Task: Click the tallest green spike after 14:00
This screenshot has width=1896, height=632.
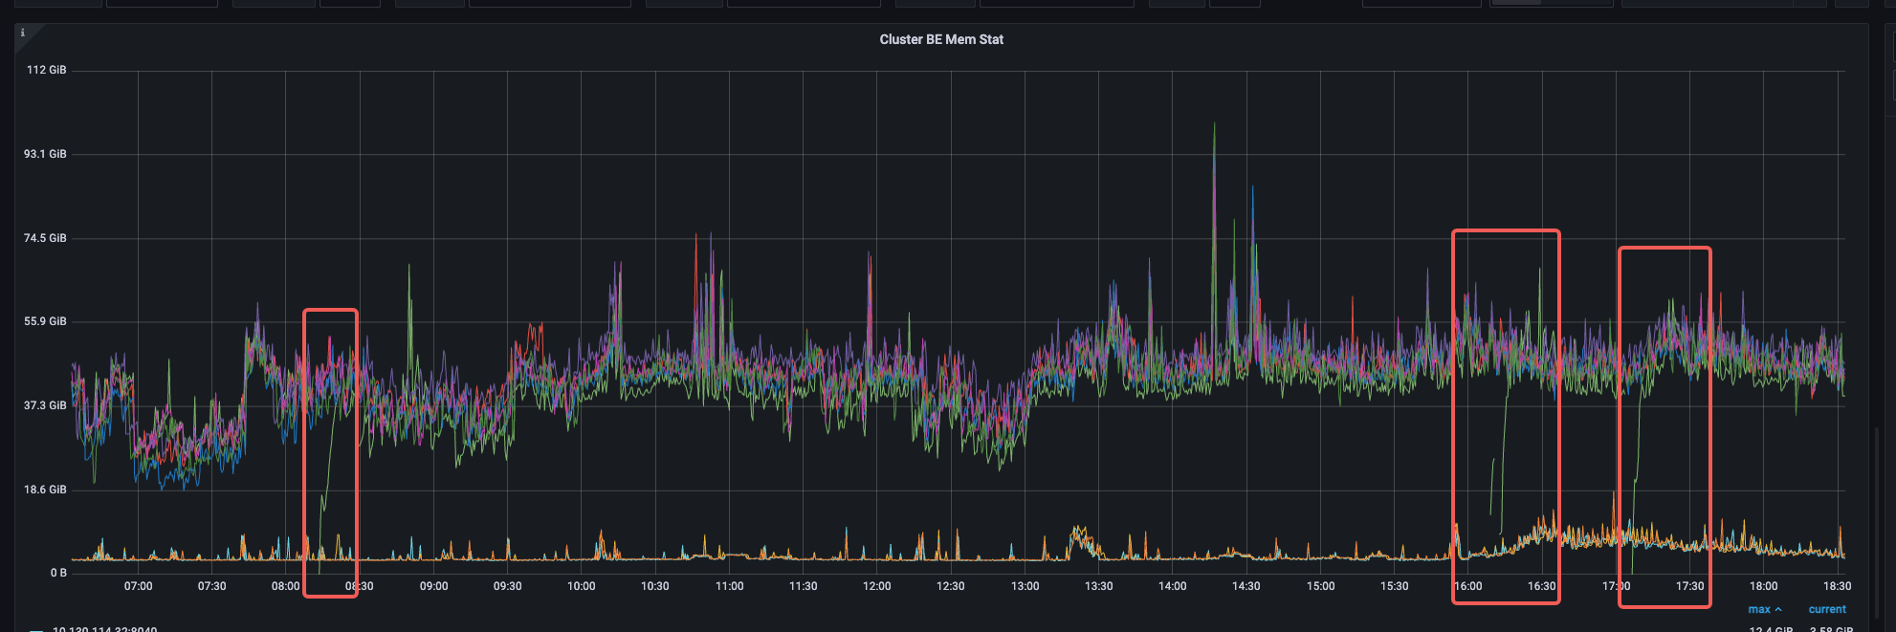Action: (x=1214, y=126)
